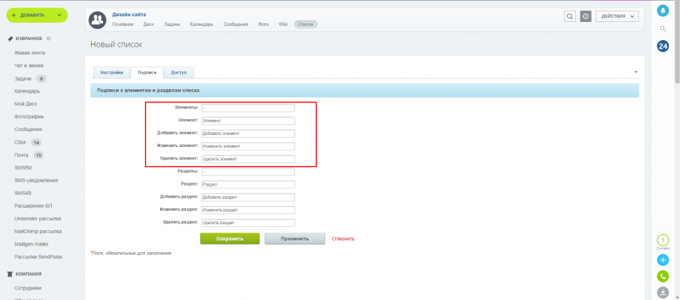Open Чат и звонки in sidebar
This screenshot has height=300, width=680.
[x=29, y=66]
